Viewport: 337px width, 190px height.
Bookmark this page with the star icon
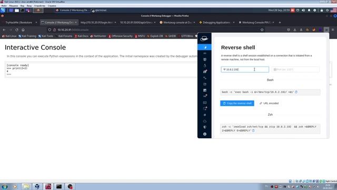click(x=262, y=30)
